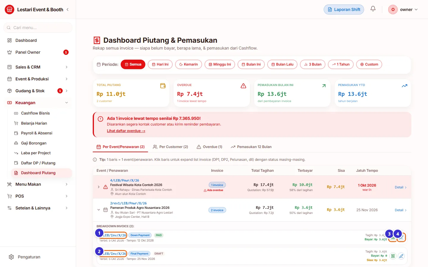Click the warning triangle on Overdue card

click(x=243, y=86)
